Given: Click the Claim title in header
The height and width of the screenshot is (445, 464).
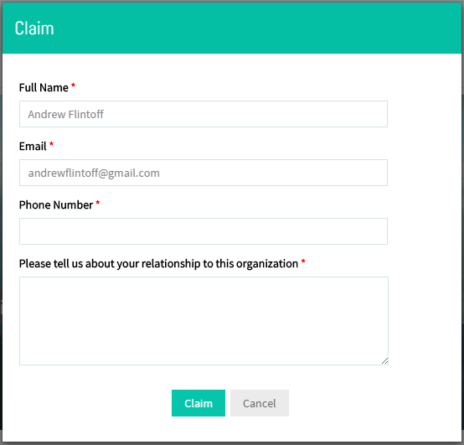Looking at the screenshot, I should tap(34, 28).
